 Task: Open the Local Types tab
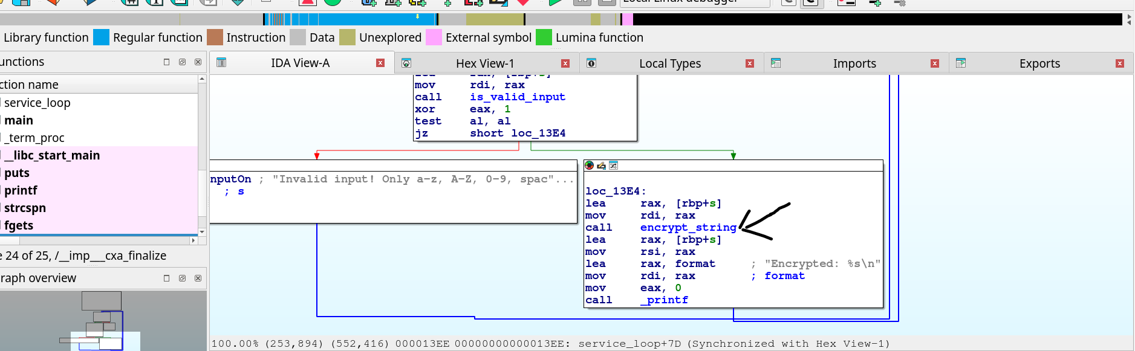669,63
